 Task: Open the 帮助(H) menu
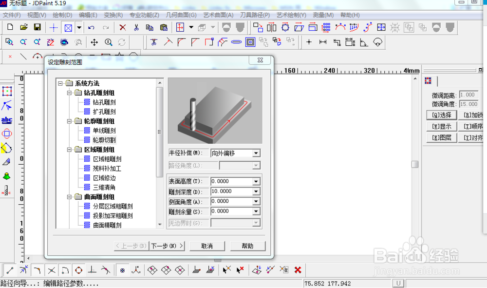click(350, 15)
